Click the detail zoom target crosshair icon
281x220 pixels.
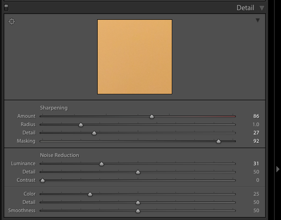click(12, 22)
